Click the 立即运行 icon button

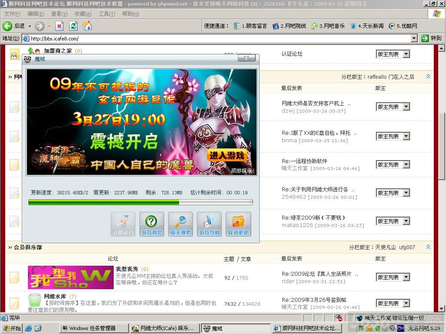(x=123, y=224)
